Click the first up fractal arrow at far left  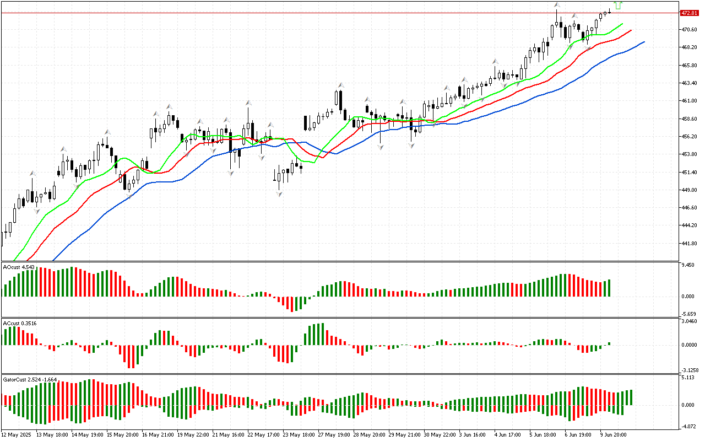click(x=32, y=174)
